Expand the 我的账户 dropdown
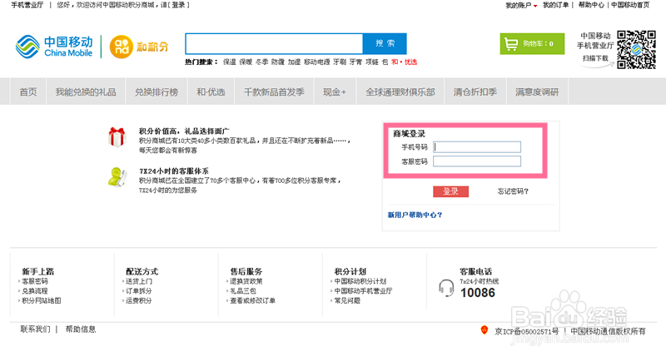This screenshot has width=666, height=361. [x=521, y=5]
